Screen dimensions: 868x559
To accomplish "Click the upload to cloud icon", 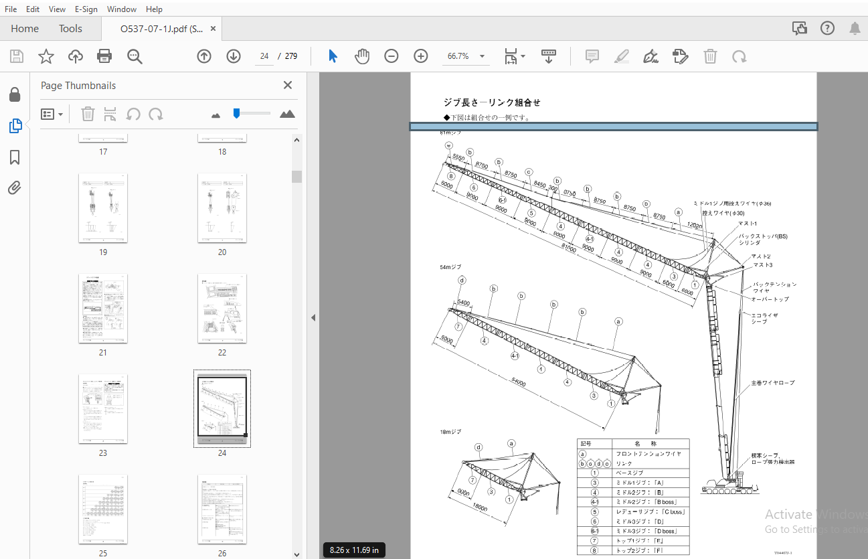I will click(x=76, y=56).
